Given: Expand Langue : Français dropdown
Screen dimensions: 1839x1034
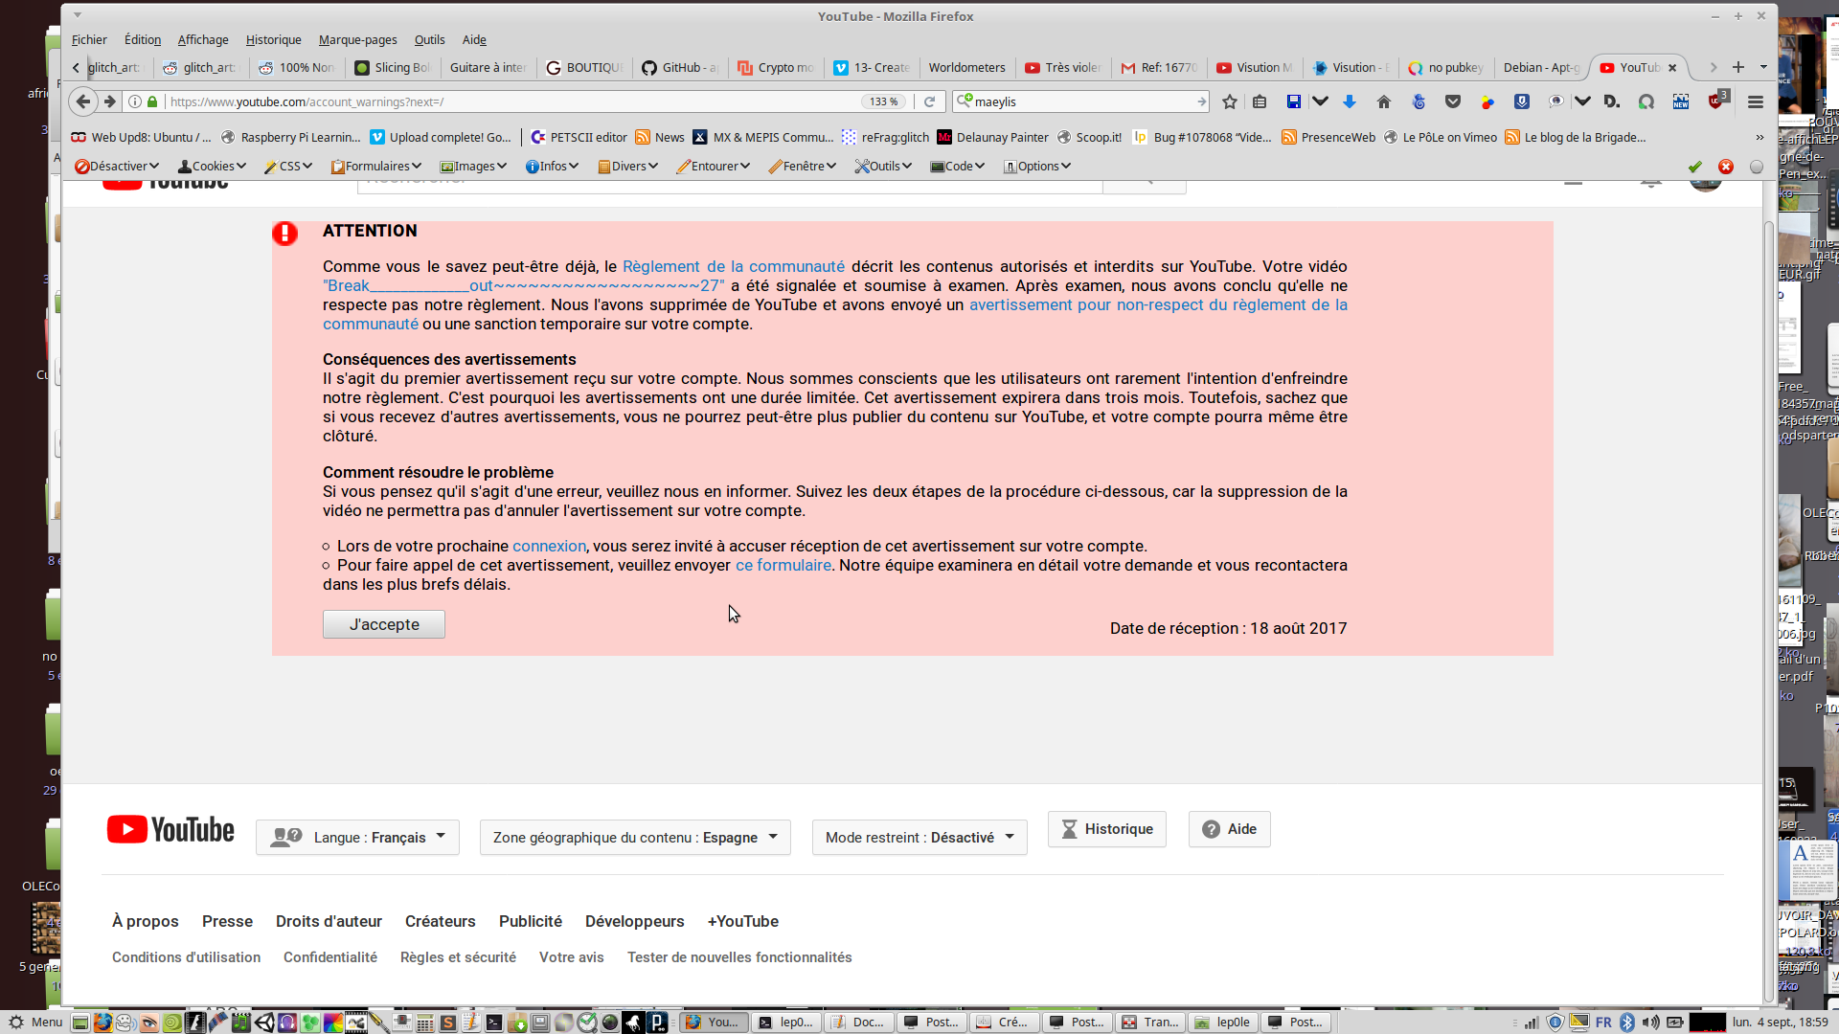Looking at the screenshot, I should point(357,838).
